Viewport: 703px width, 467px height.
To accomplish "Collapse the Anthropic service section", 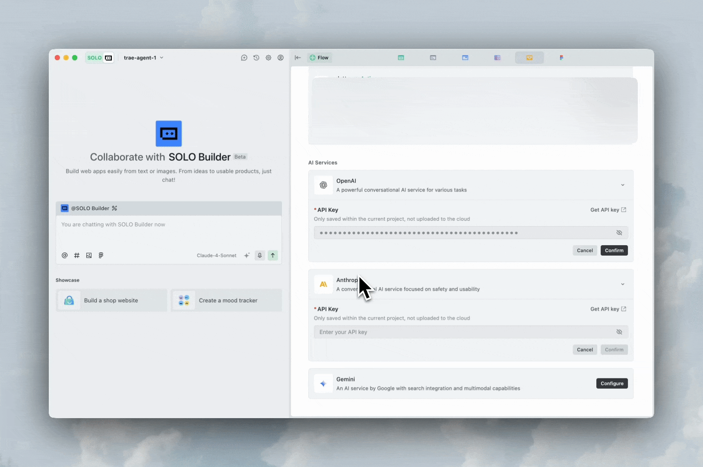I will [622, 284].
